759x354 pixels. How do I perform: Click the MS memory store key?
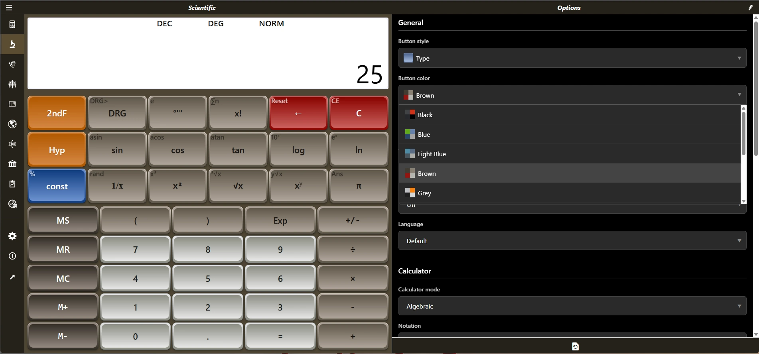coord(63,220)
